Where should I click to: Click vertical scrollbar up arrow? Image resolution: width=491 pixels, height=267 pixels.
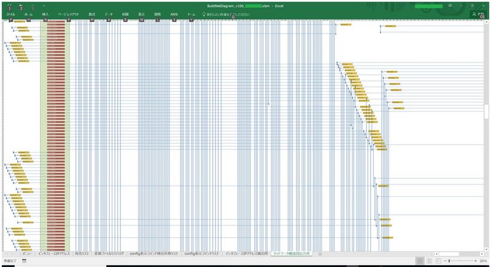pyautogui.click(x=486, y=22)
